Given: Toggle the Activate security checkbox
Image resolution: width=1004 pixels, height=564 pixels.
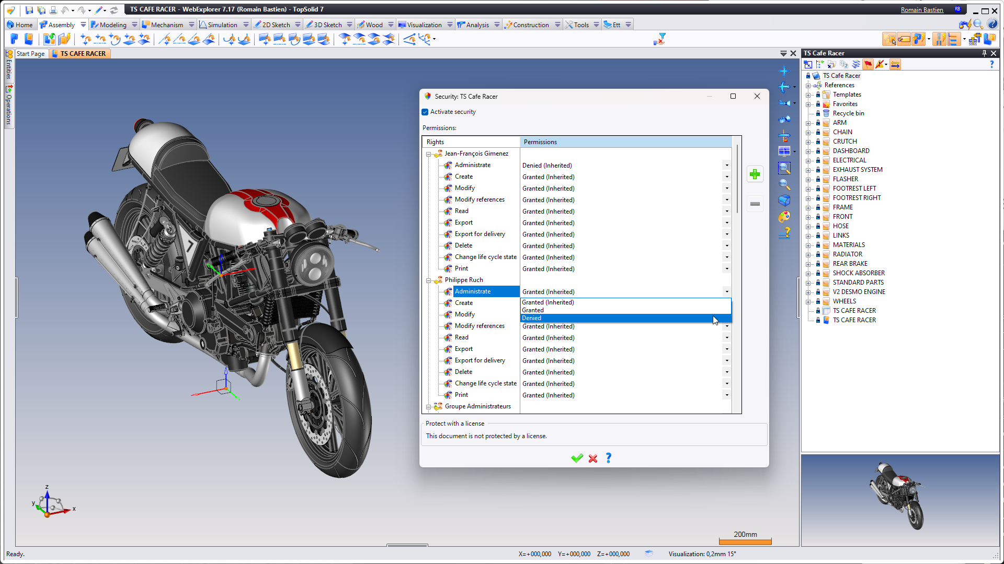Looking at the screenshot, I should [425, 112].
